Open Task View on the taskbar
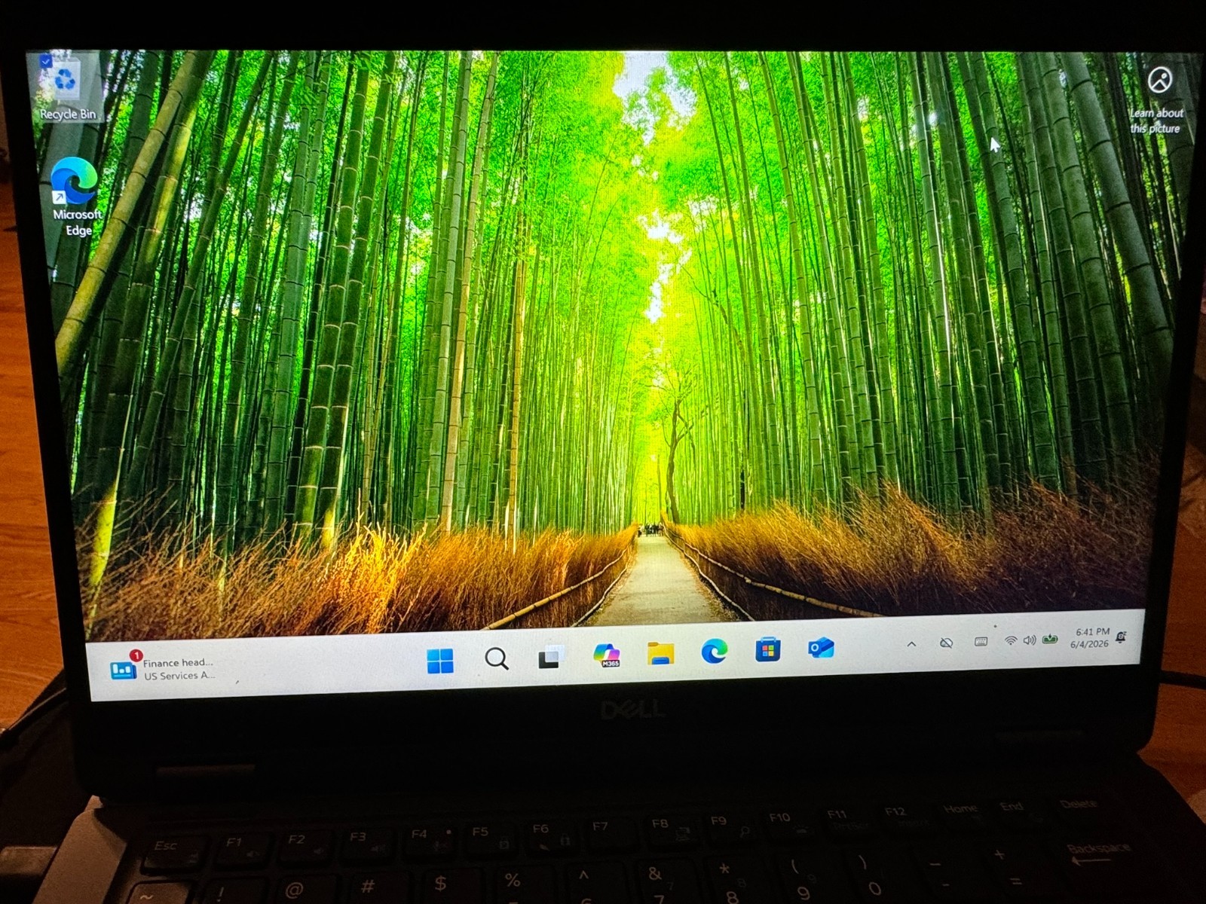The width and height of the screenshot is (1206, 904). 551,657
